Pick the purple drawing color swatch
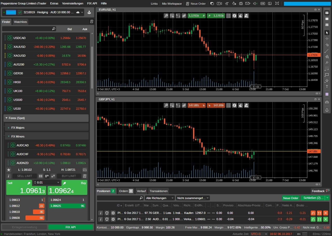Viewport: 332px width, 236px height. 327,94
